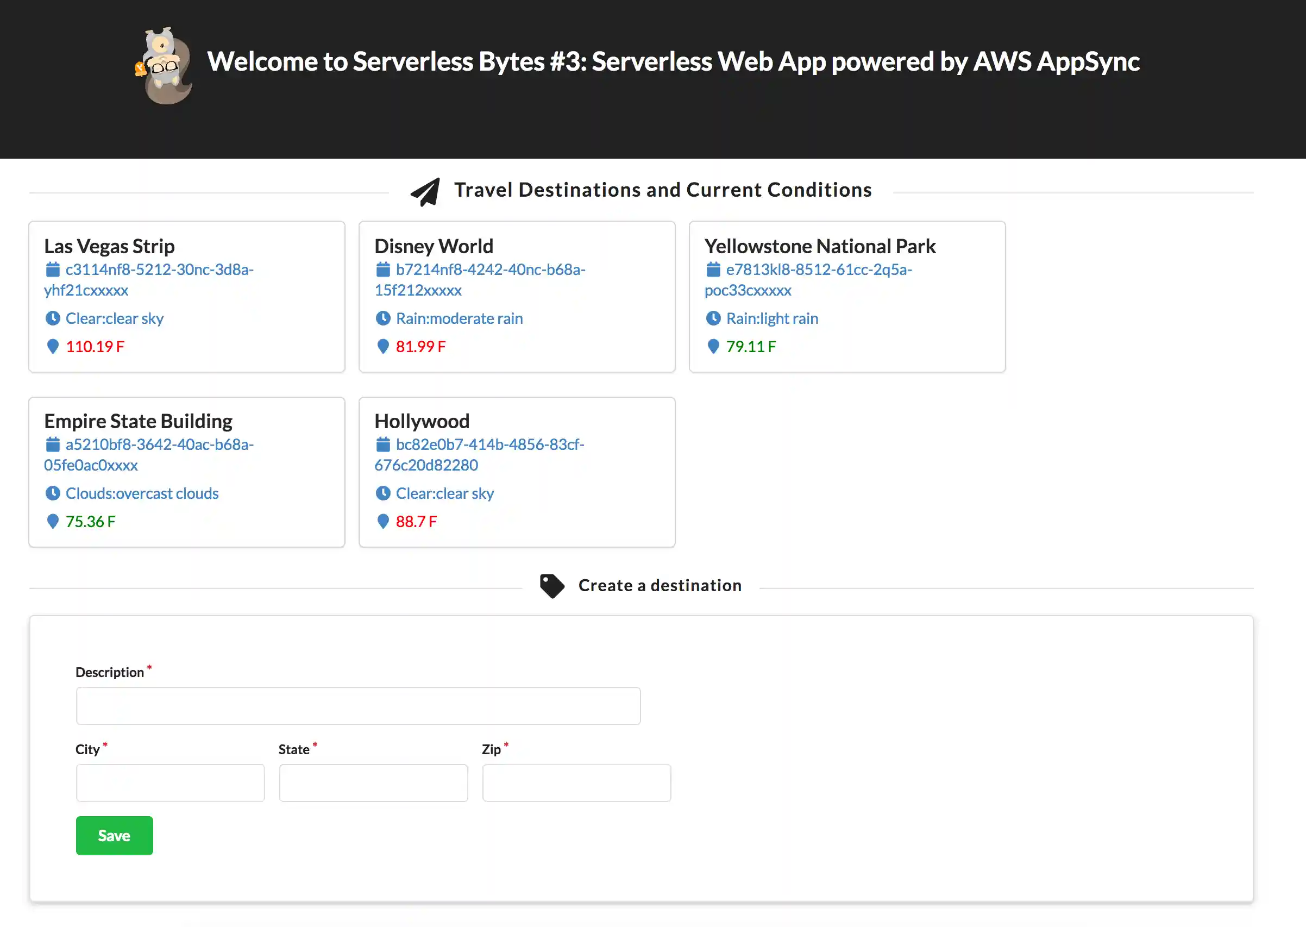Focus the Description input field
This screenshot has width=1306, height=927.
(358, 706)
